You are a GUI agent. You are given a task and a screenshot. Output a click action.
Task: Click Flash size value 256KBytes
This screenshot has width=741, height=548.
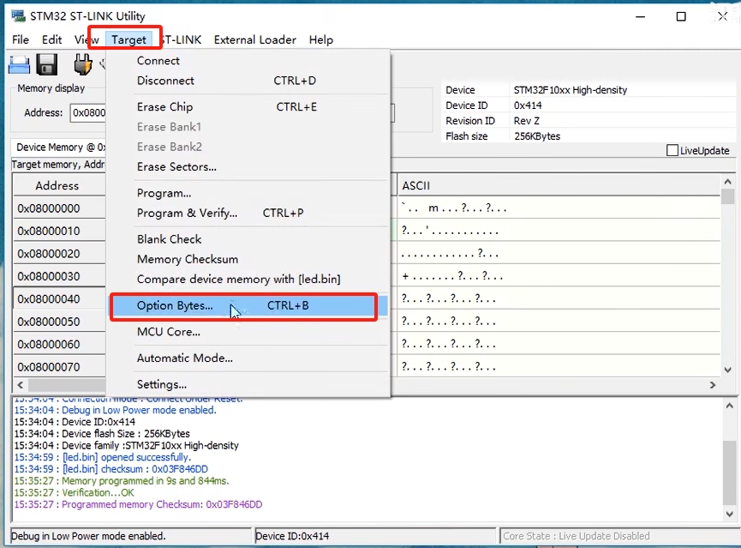537,136
